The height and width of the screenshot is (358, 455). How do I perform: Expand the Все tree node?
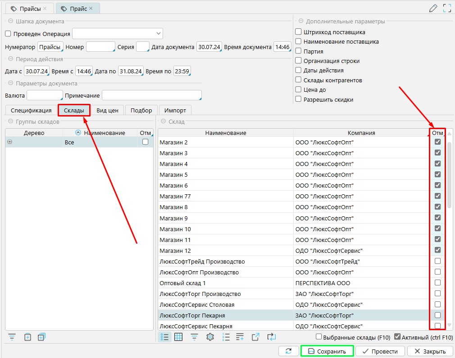(9, 142)
